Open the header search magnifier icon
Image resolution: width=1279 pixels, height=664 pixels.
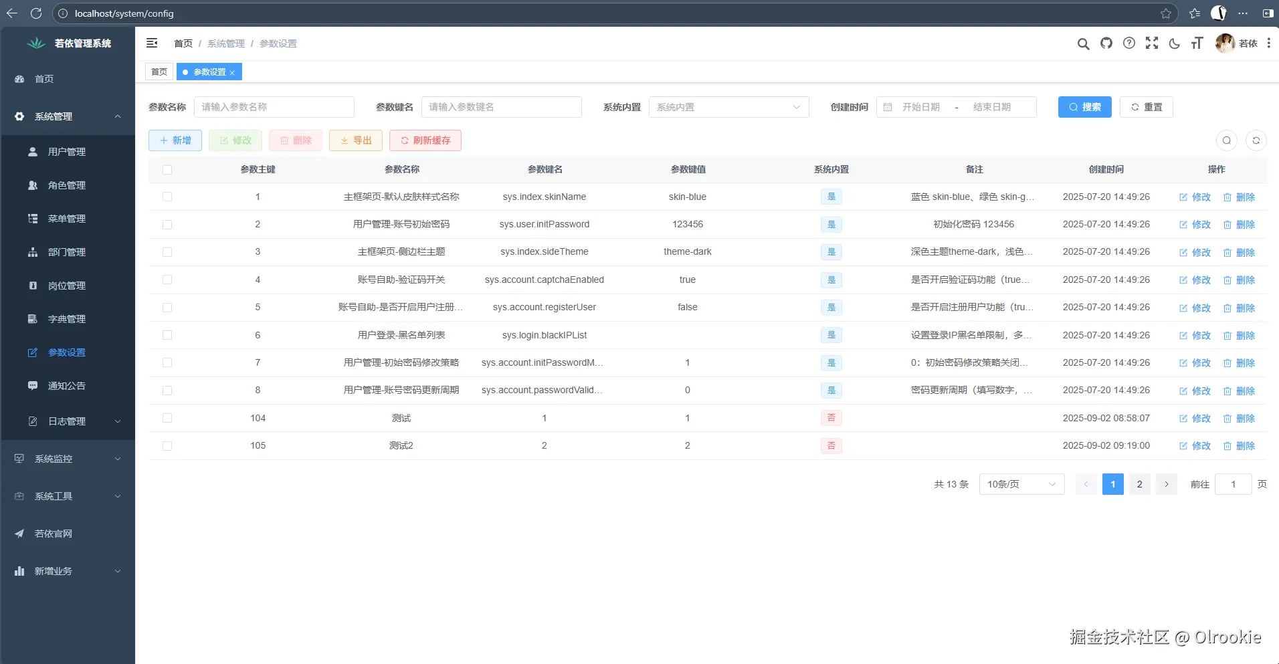[x=1083, y=43]
